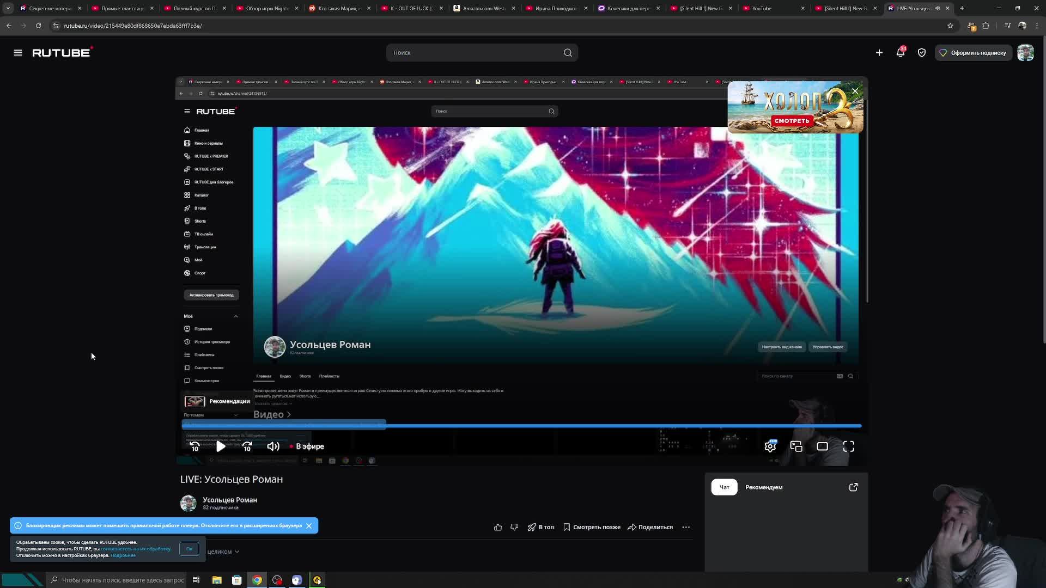The width and height of the screenshot is (1046, 588).
Task: Play the live stream
Action: click(221, 446)
